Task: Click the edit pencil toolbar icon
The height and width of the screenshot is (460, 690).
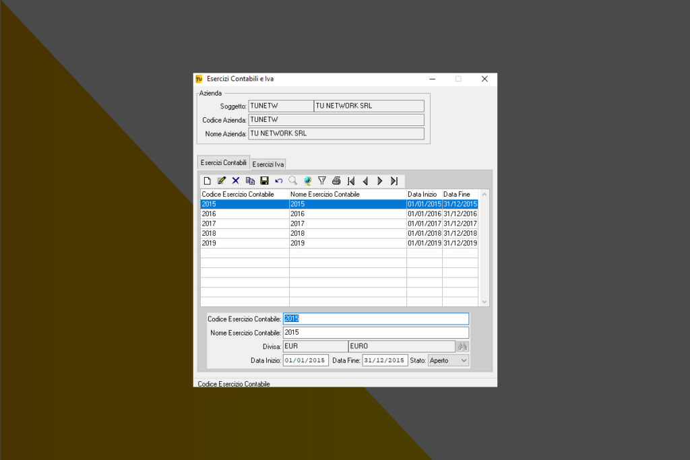Action: click(x=221, y=180)
